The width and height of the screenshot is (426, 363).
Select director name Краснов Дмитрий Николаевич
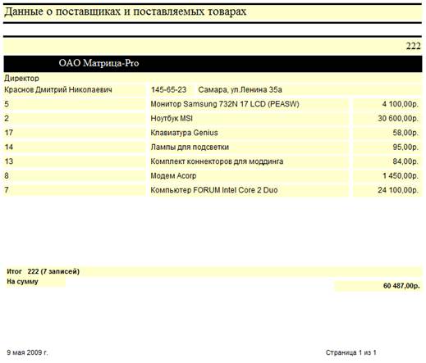point(58,89)
